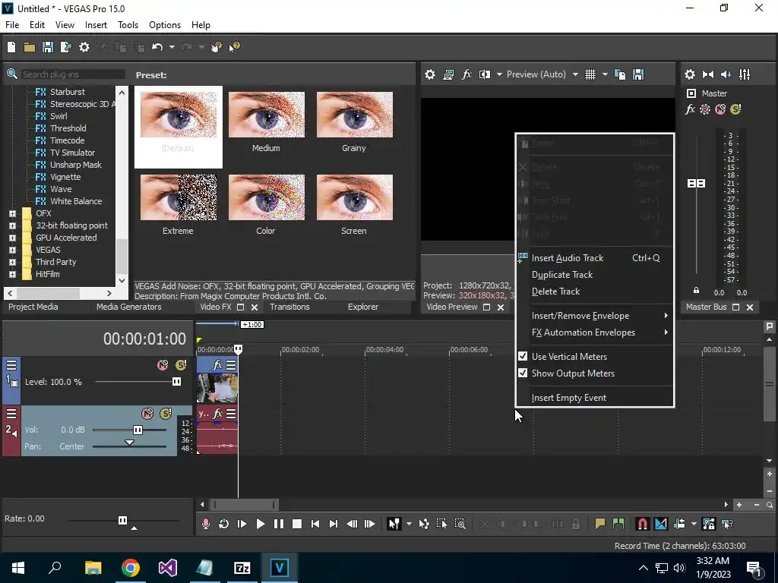Stop playback with the Stop button
The width and height of the screenshot is (778, 583).
click(x=297, y=524)
